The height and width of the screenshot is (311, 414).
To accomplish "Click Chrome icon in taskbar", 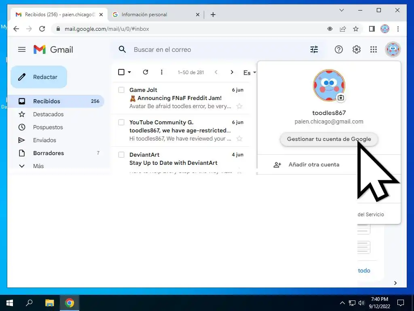I will click(70, 303).
